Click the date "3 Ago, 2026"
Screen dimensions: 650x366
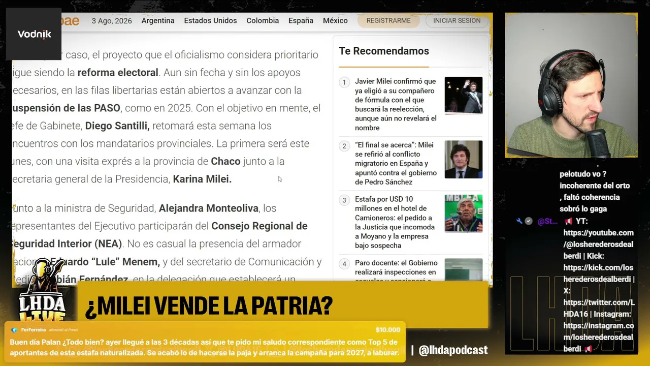pos(112,21)
